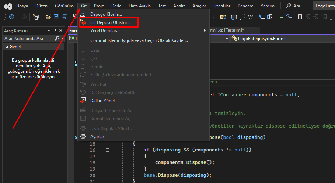Close the Araç Kutusu panel
Viewport: 335px width, 183px height.
pos(61,30)
